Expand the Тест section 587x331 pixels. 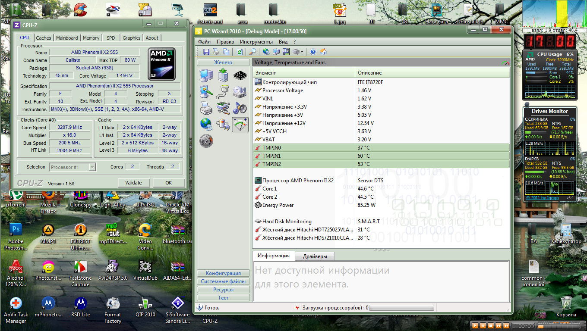point(223,298)
